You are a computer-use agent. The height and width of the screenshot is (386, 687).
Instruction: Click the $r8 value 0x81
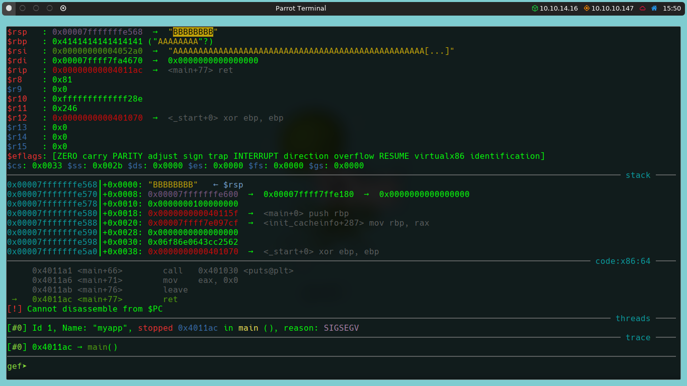62,80
